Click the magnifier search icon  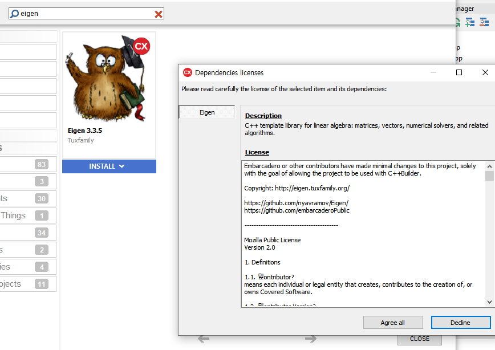(x=14, y=14)
